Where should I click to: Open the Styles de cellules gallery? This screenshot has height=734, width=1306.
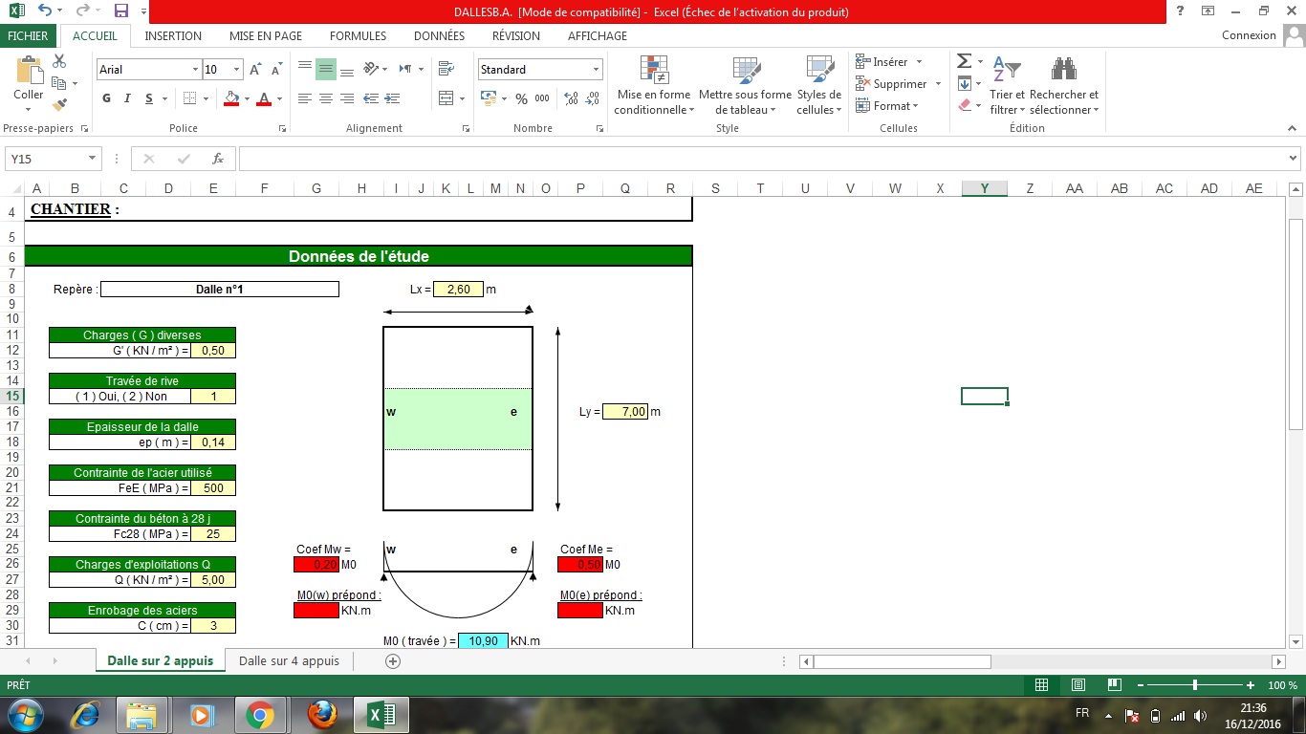point(819,85)
